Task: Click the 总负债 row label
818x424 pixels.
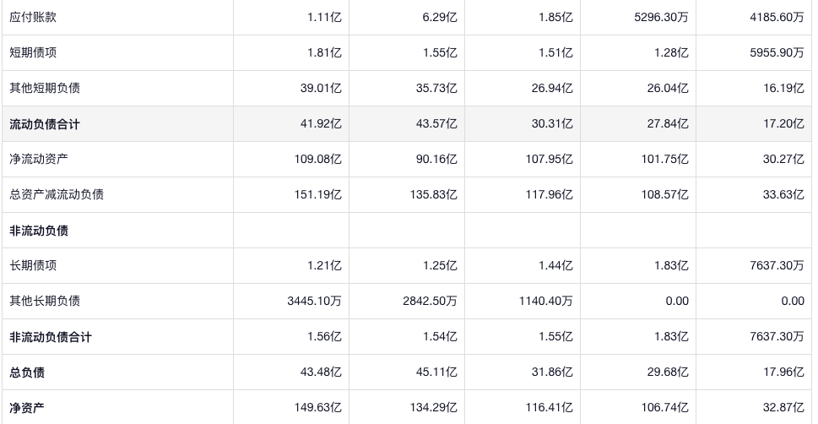Action: coord(27,372)
